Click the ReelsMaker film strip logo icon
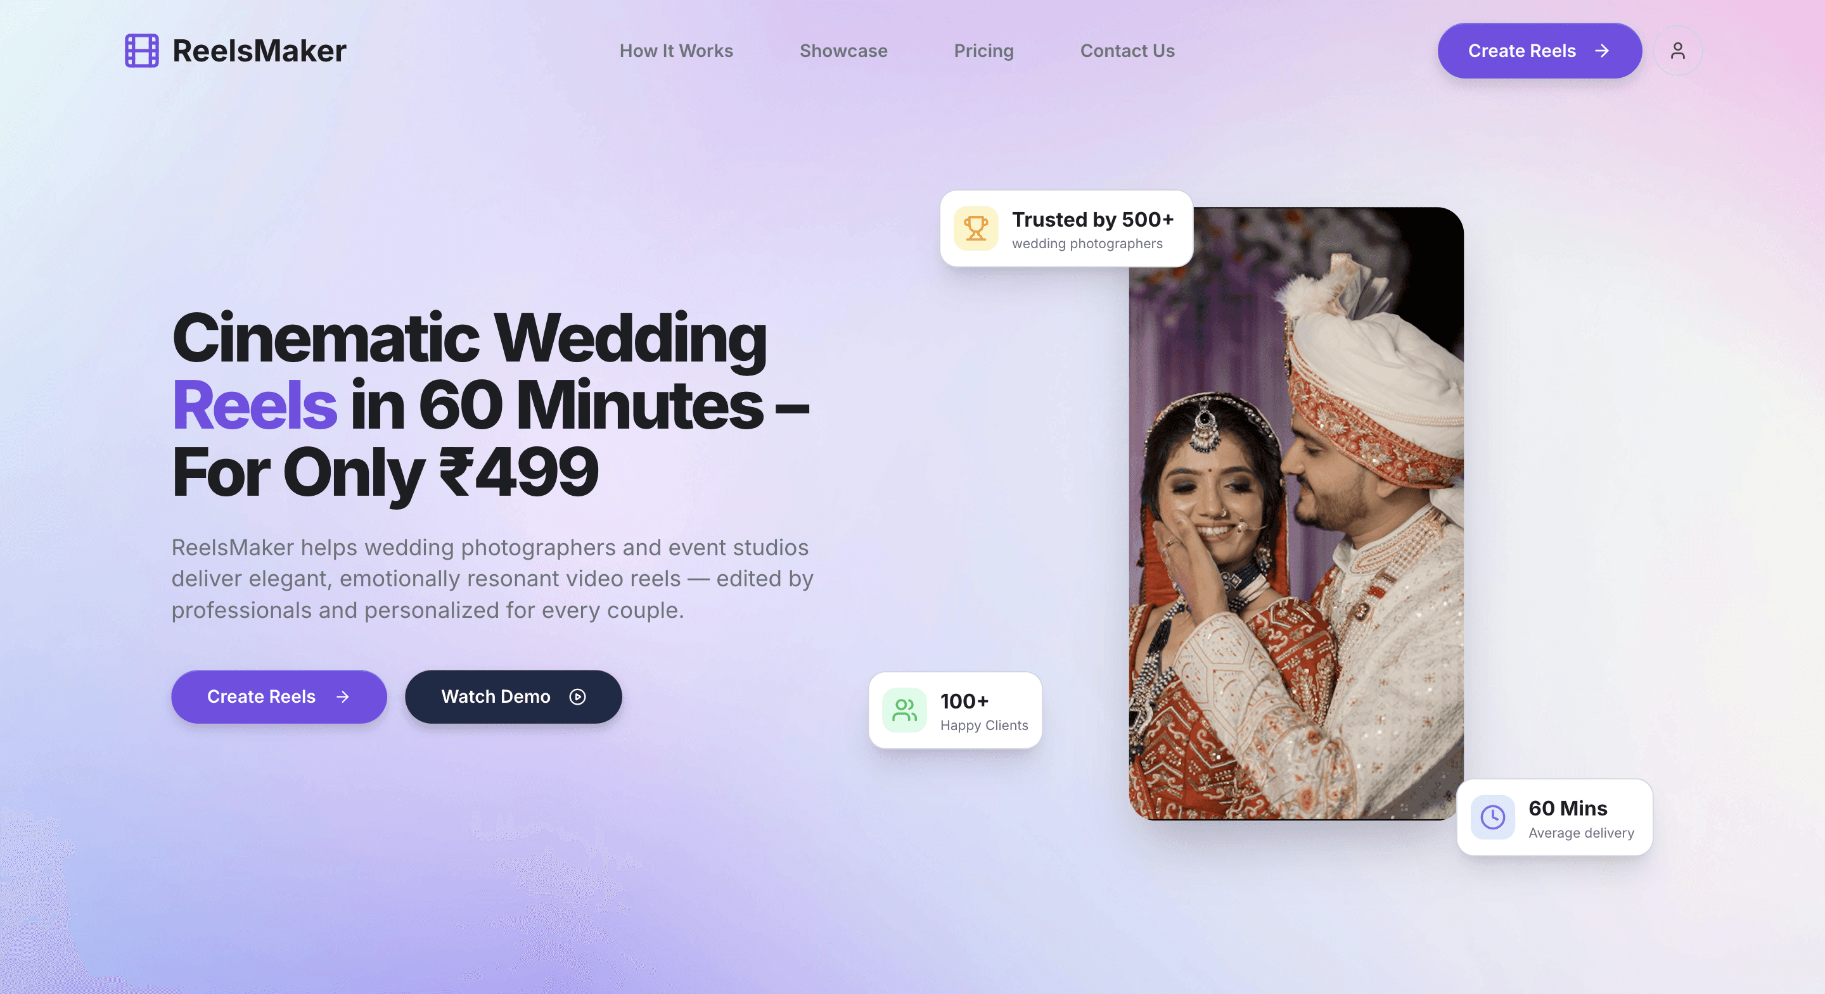The image size is (1825, 994). [142, 51]
